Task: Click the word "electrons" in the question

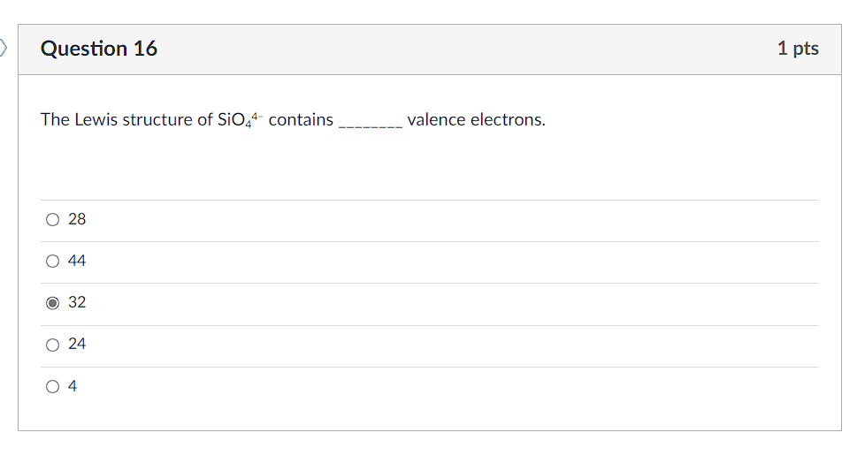Action: pos(507,119)
